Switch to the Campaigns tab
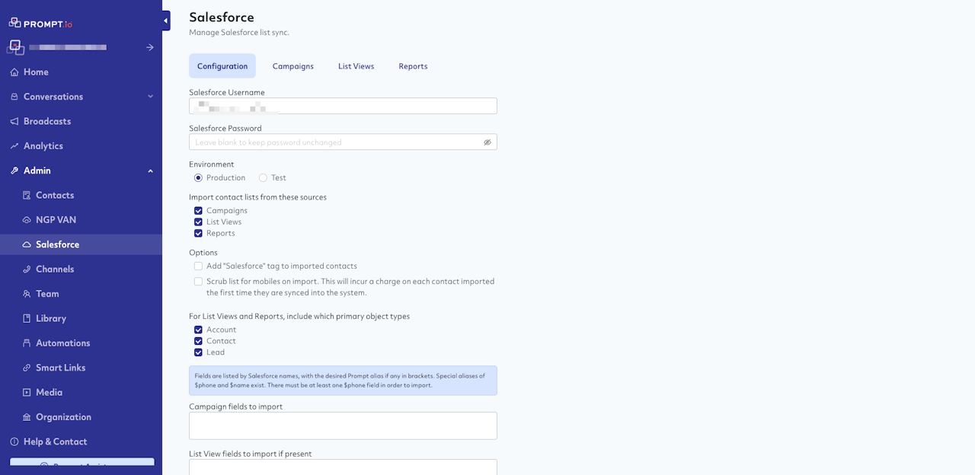 pyautogui.click(x=293, y=66)
